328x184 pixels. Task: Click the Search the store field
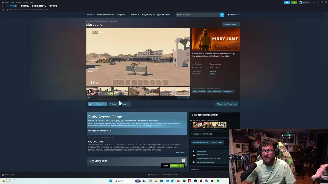tap(198, 15)
